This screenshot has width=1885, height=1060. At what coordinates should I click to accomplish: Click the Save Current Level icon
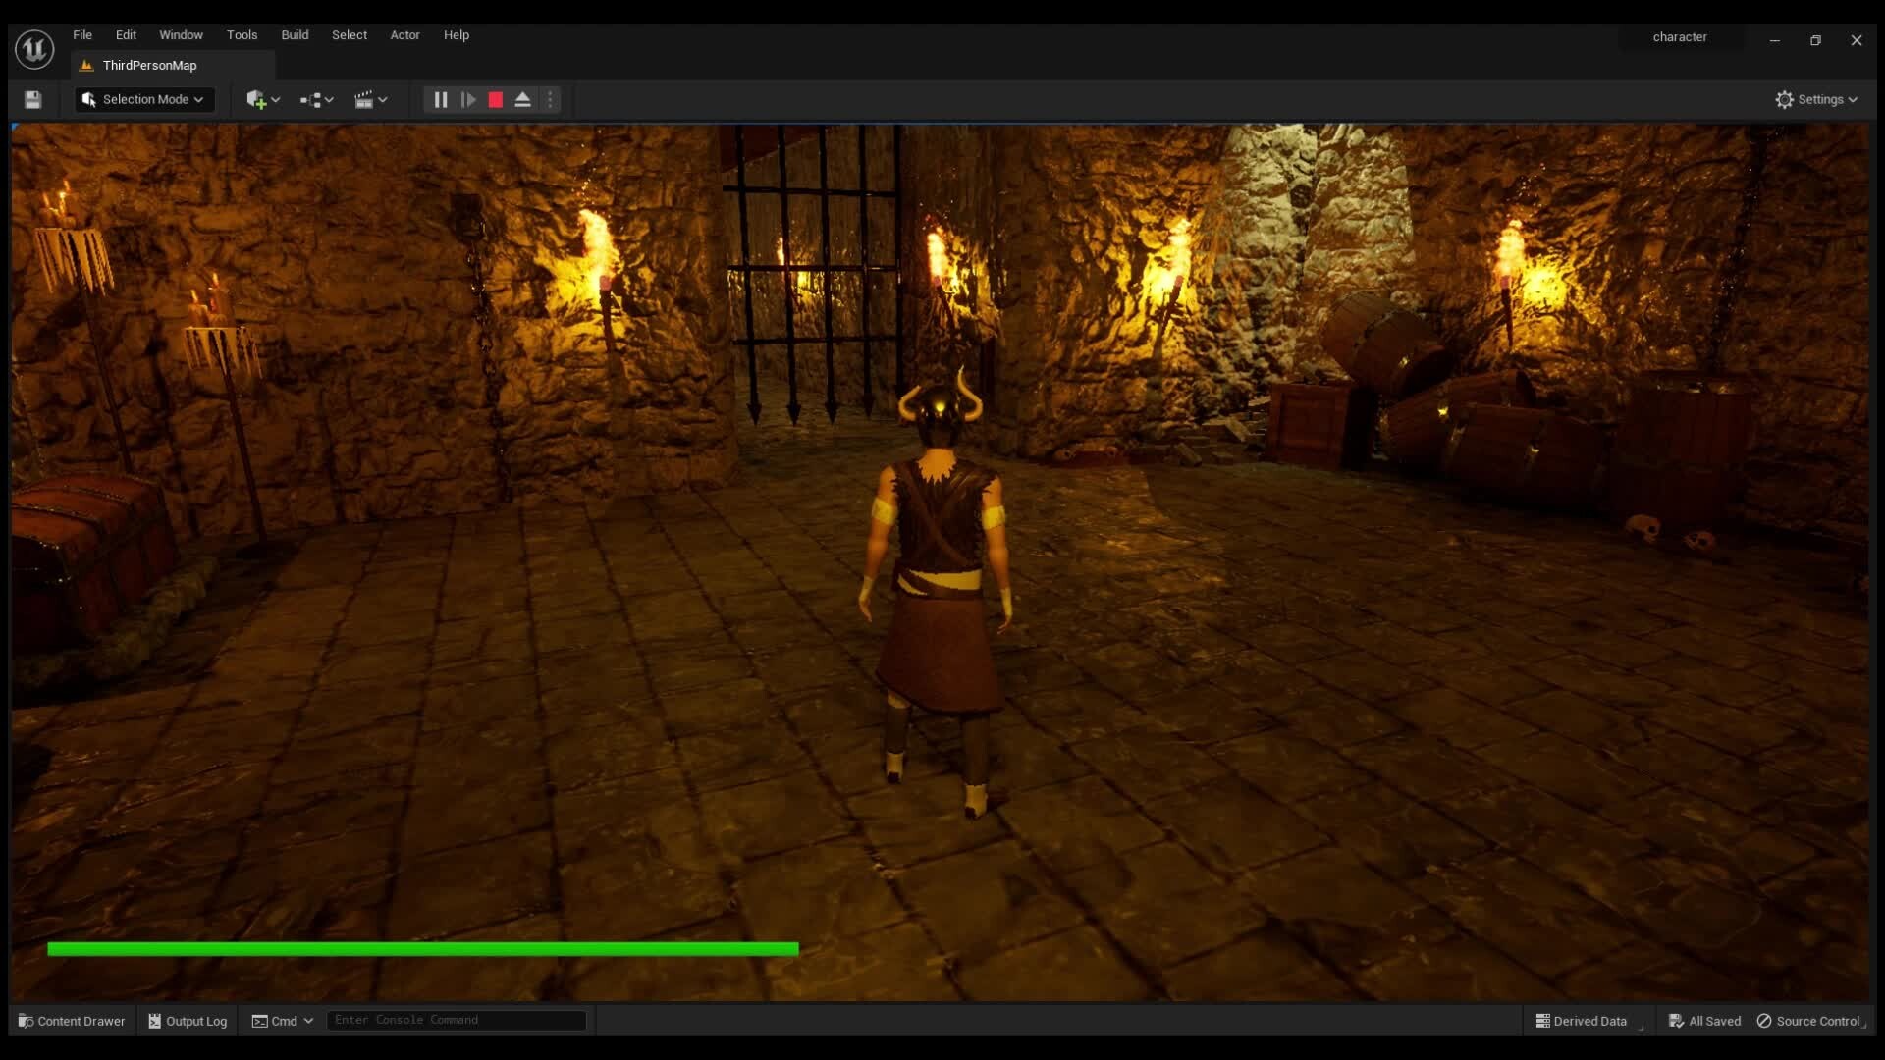(x=31, y=99)
